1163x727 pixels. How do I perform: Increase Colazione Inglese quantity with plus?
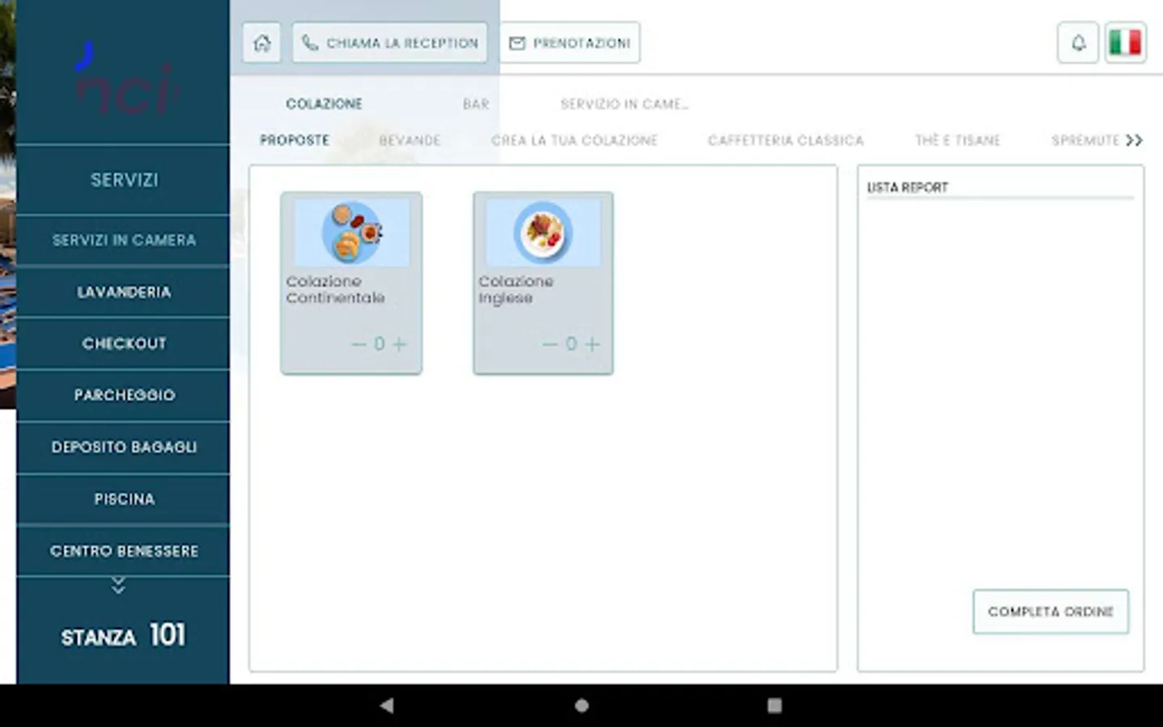pyautogui.click(x=592, y=344)
